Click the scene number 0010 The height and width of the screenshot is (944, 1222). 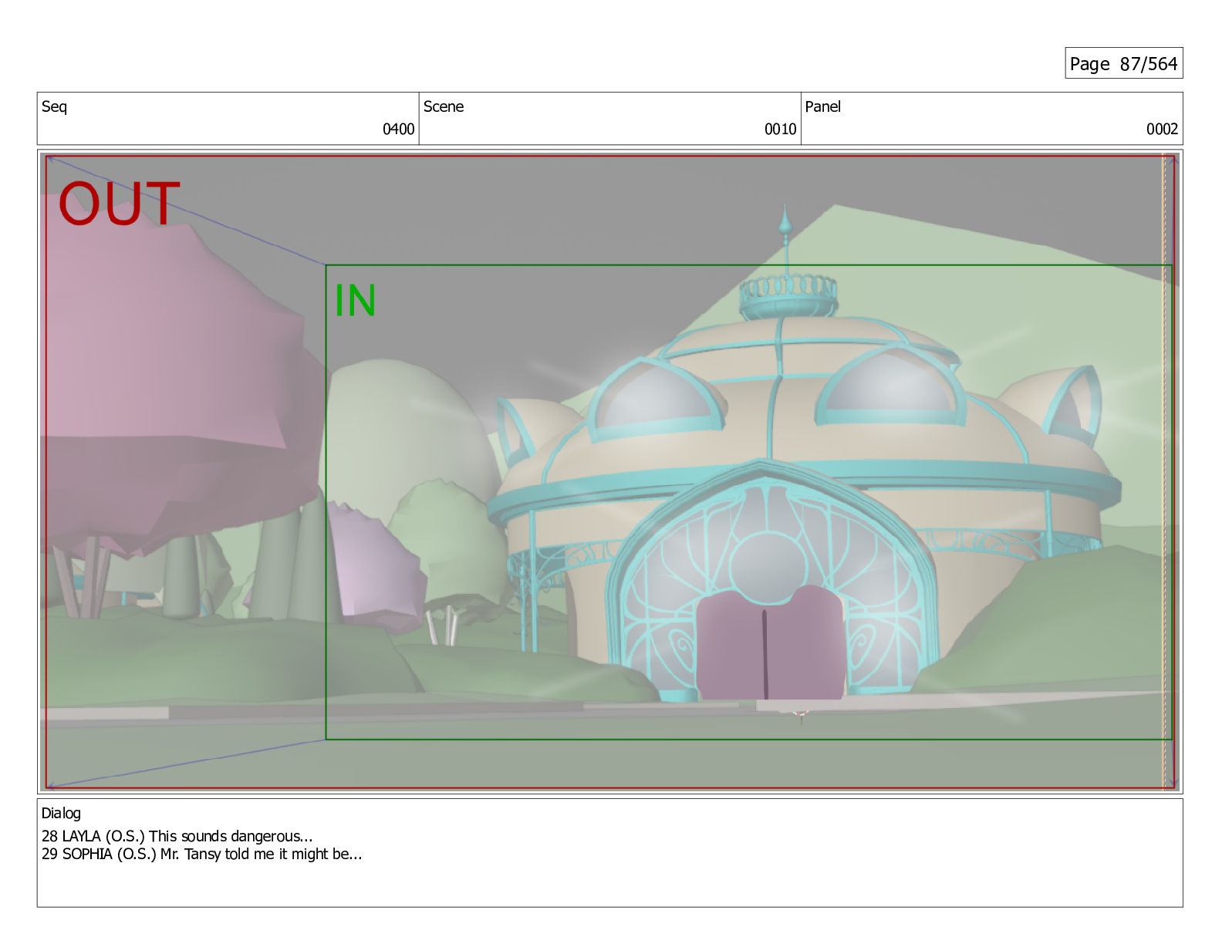pyautogui.click(x=780, y=129)
